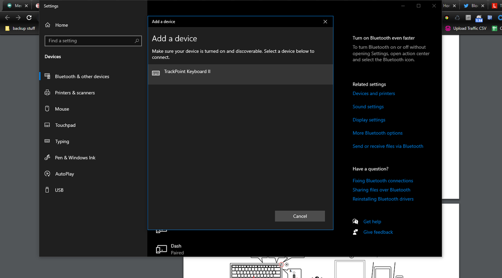
Task: Close the Settings window
Action: [434, 6]
